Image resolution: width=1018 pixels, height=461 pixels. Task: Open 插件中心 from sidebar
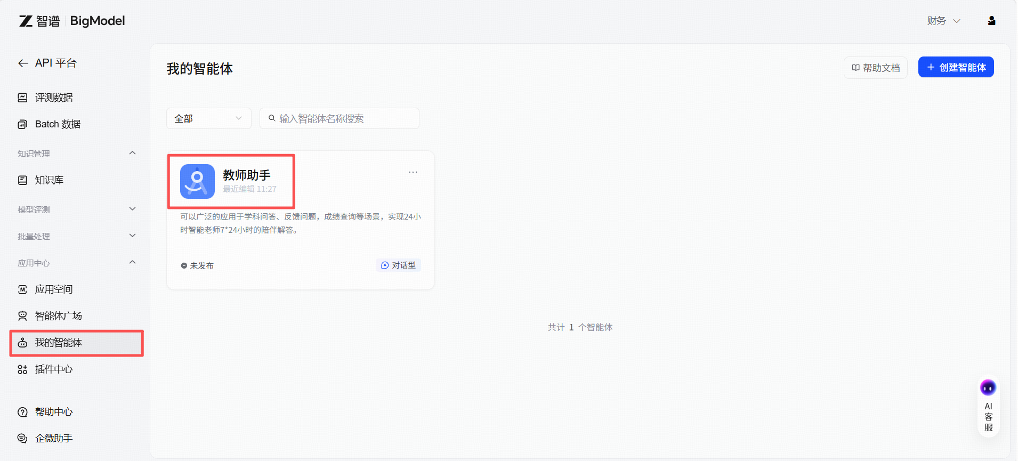[x=53, y=369]
